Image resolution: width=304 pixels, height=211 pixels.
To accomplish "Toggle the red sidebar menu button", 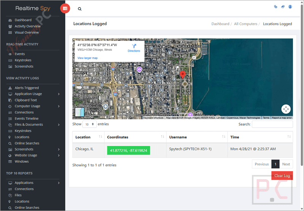I will click(x=65, y=8).
